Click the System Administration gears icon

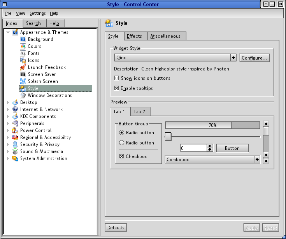(x=15, y=158)
